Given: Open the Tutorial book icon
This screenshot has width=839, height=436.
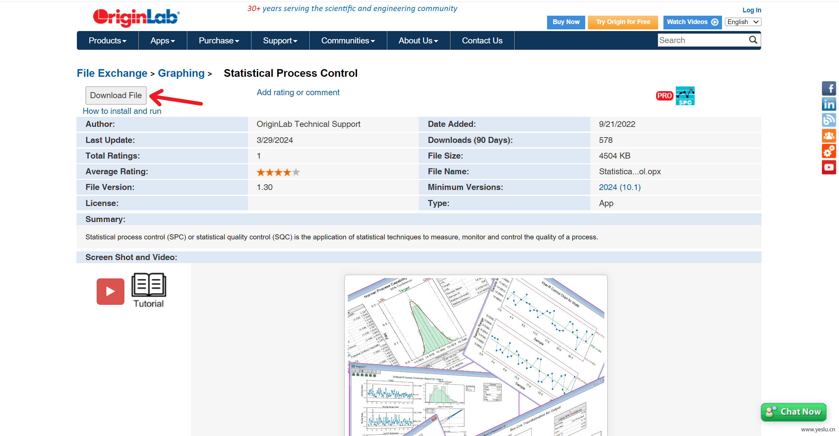Looking at the screenshot, I should [149, 290].
